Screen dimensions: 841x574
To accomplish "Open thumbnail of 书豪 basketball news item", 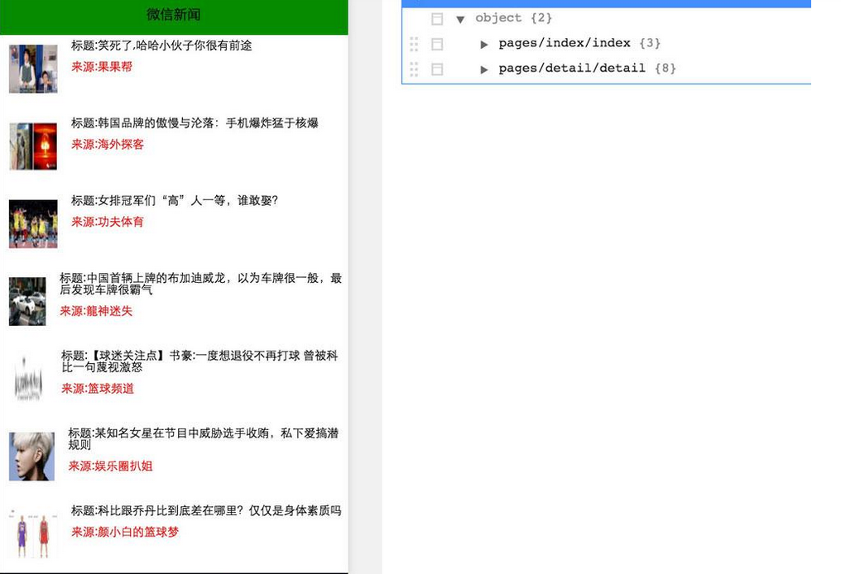I will tap(28, 379).
